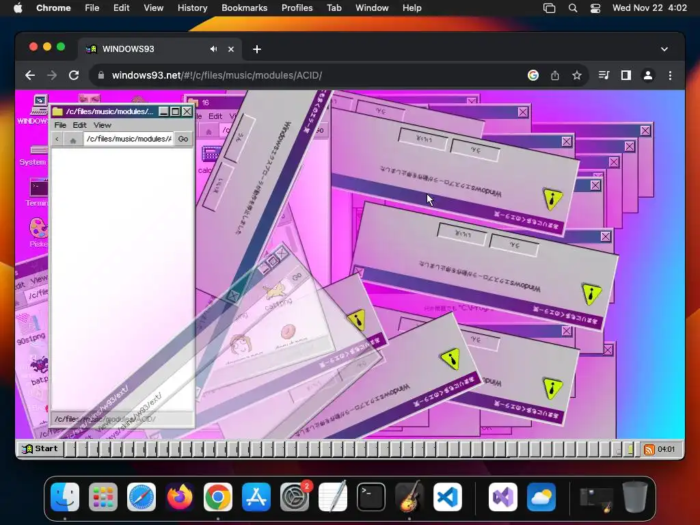
Task: Open Launchpad from the Dock
Action: (103, 497)
